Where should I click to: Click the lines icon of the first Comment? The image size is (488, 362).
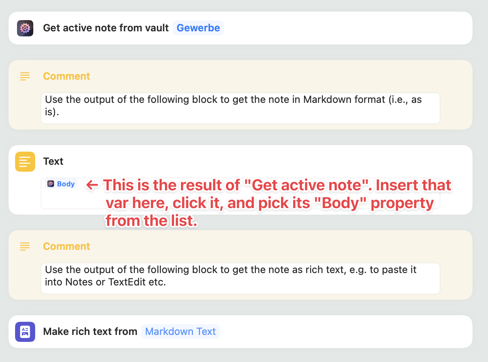tap(25, 76)
